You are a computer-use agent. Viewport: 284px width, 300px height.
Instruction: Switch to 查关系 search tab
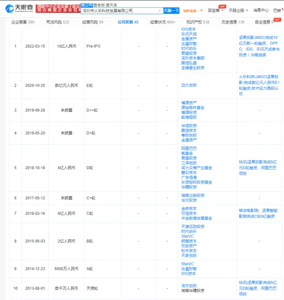(x=111, y=5)
